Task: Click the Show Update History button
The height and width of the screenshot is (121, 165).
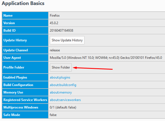Action: coord(67,40)
